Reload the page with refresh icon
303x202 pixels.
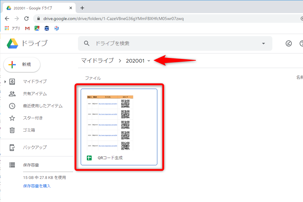tap(26, 19)
